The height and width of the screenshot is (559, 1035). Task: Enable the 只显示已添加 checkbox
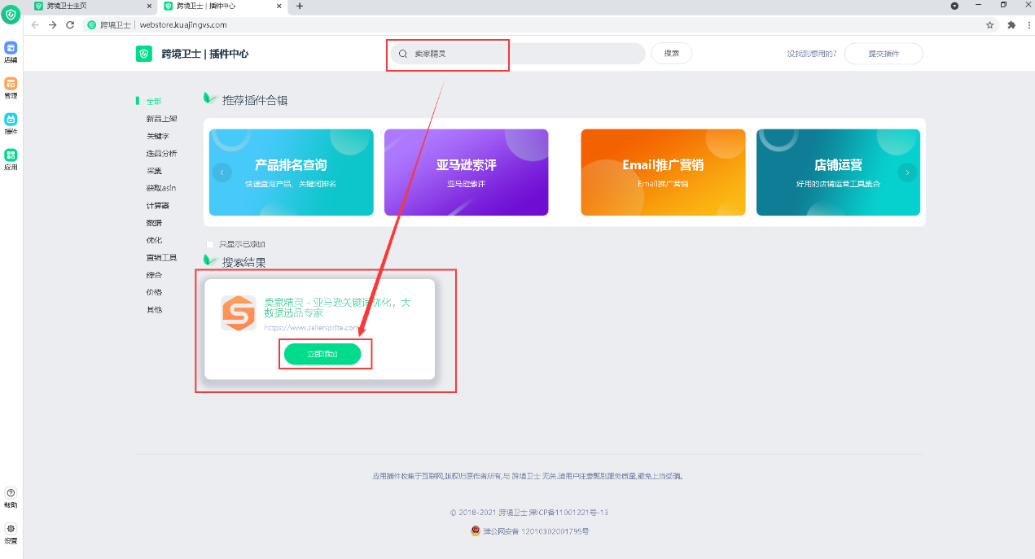210,242
